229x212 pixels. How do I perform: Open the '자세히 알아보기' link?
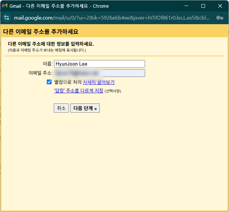(x=99, y=82)
